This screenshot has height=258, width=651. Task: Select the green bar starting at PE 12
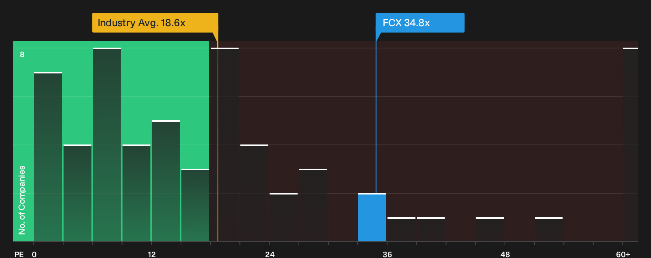pyautogui.click(x=166, y=181)
